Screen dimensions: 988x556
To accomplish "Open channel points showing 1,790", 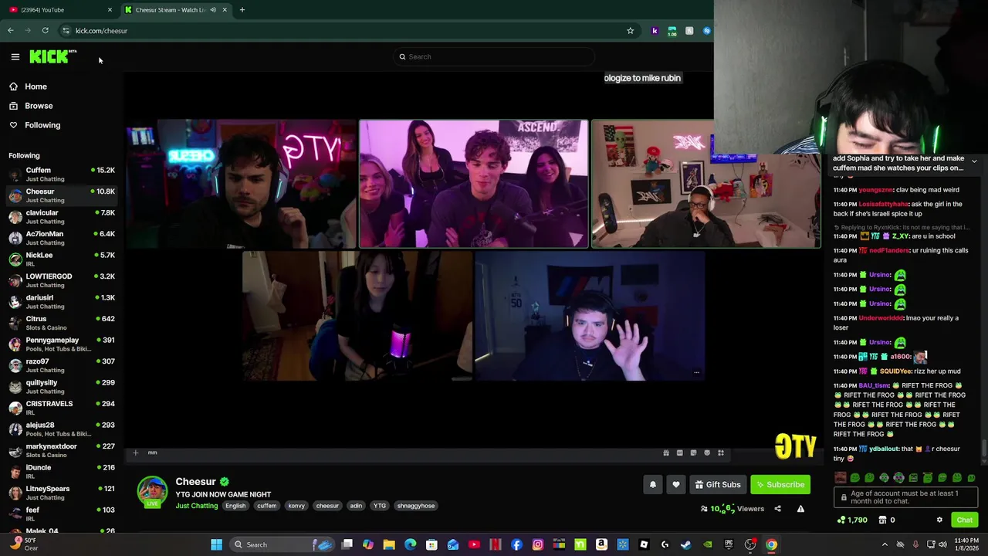I will tap(852, 520).
